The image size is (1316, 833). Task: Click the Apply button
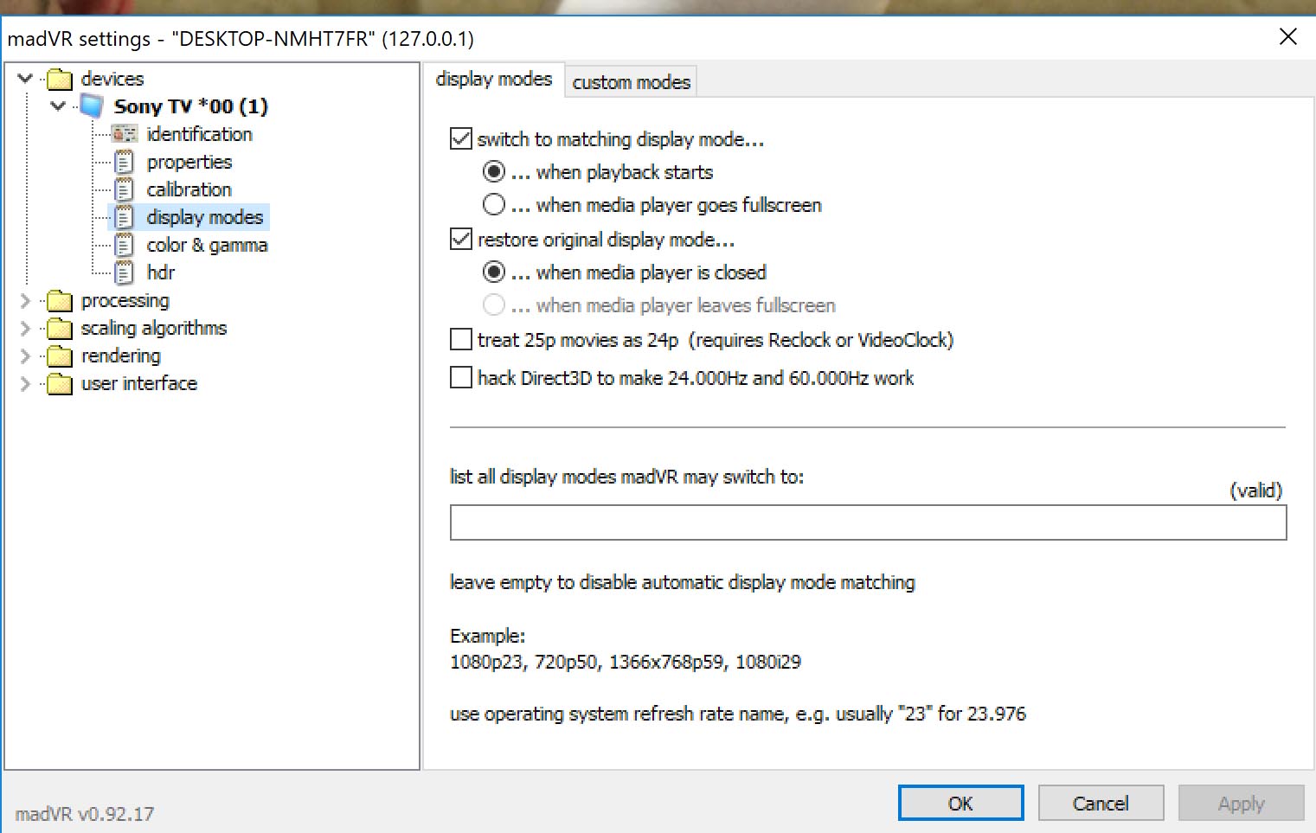tap(1241, 803)
